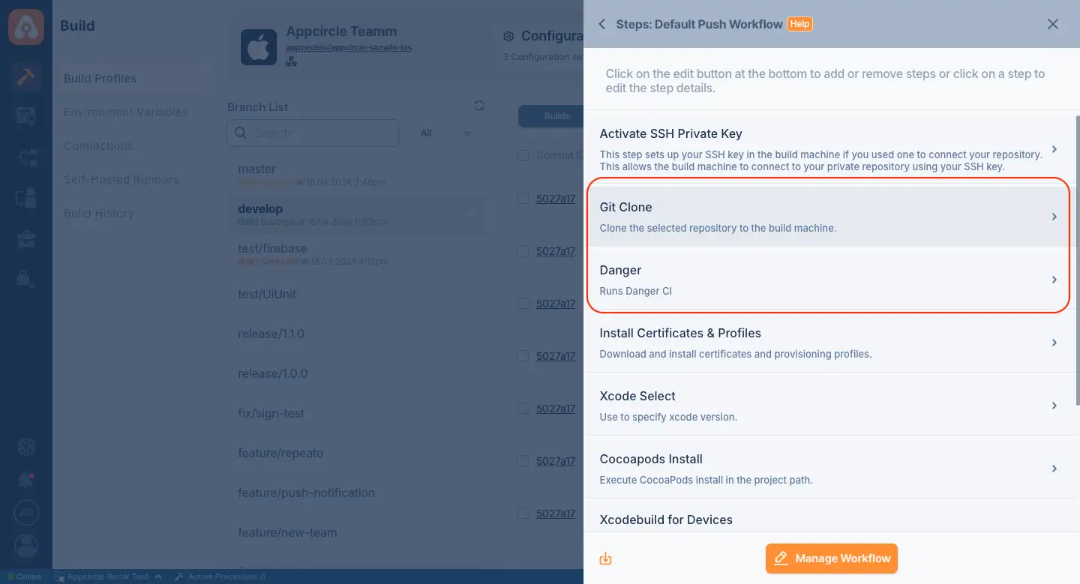Select the test/firebase branch
The image size is (1080, 584).
tap(356, 253)
